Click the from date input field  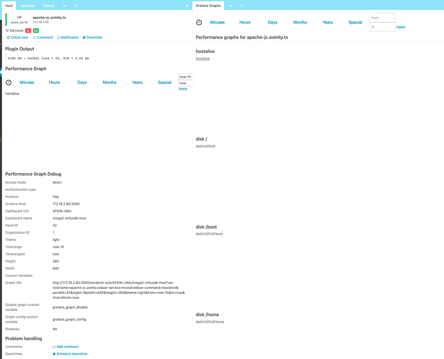point(382,17)
